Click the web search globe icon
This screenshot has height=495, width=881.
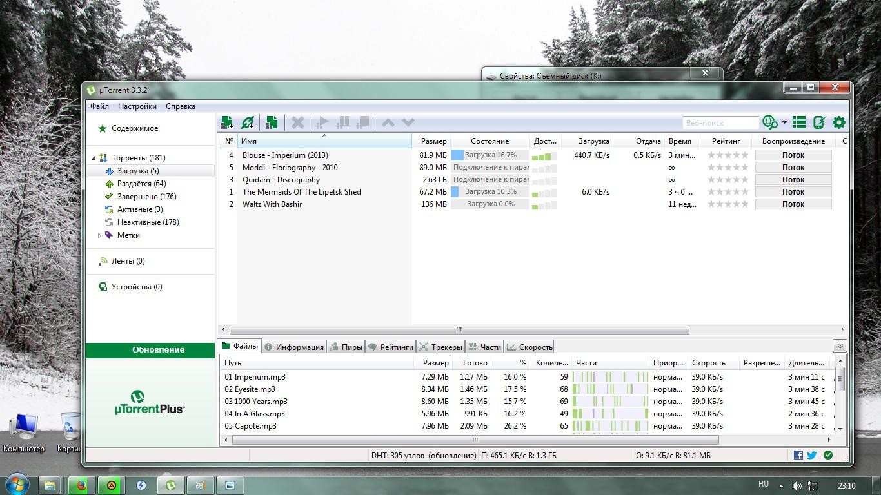pyautogui.click(x=769, y=122)
